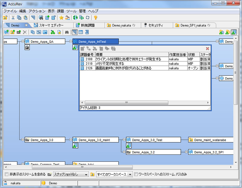Image resolution: width=242 pixels, height=188 pixels.
Task: Click the issues icon under Demo_Apps_3.0_maint
Action: pos(75,145)
